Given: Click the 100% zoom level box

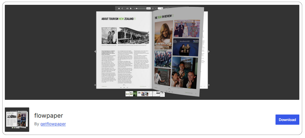Looking at the screenshot, I should point(148,8).
